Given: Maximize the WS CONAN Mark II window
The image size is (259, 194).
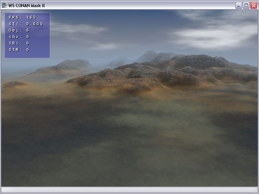Looking at the screenshot, I should (246, 5).
